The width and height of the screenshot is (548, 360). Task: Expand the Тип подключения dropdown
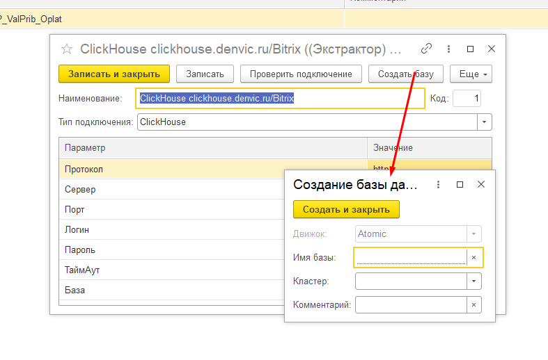point(485,122)
